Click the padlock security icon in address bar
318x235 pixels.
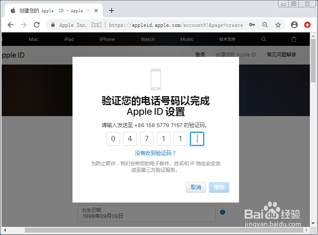pos(53,25)
